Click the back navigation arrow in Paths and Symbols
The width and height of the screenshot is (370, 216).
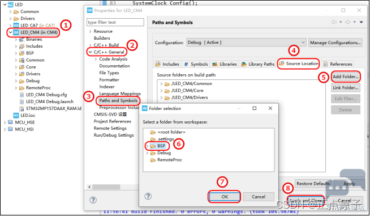(334, 22)
